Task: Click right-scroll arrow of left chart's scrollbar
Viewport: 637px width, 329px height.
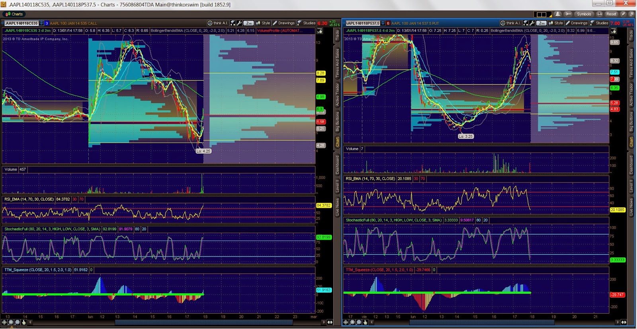Action: click(323, 322)
